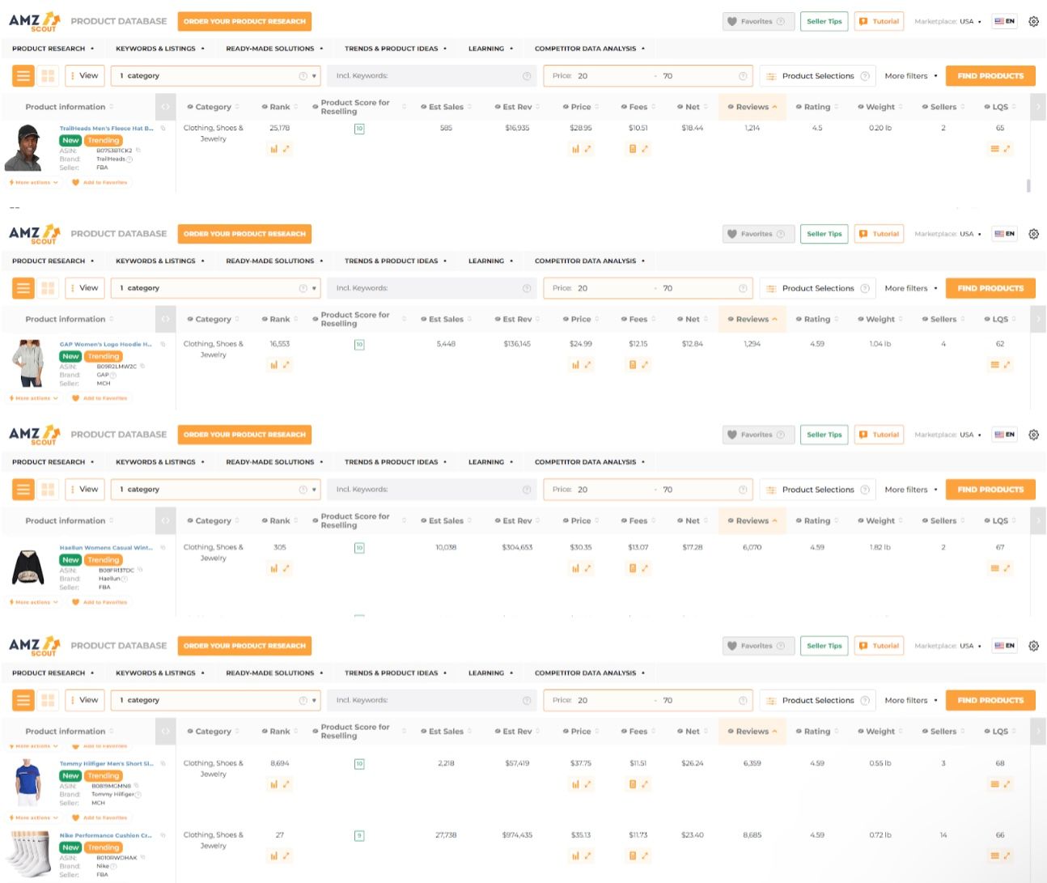
Task: View LQS details for Haellun hoodie
Action: tap(996, 567)
